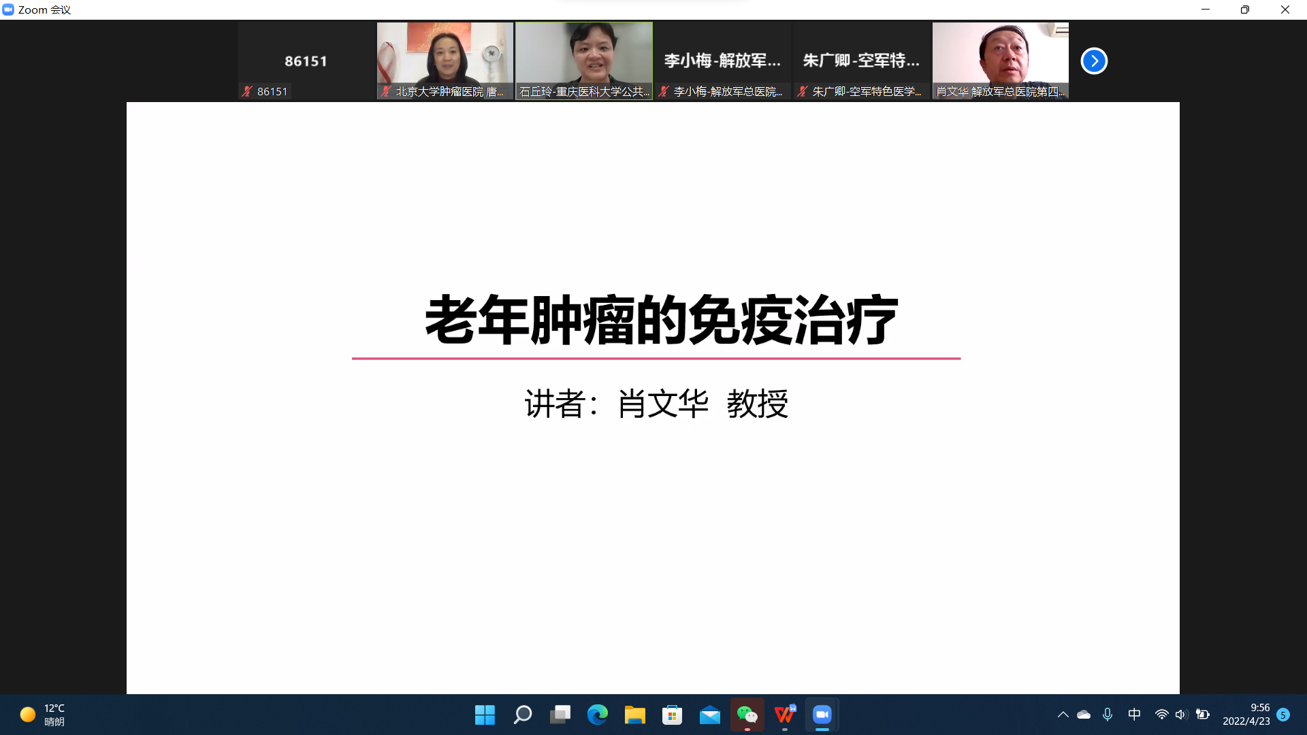Select the 肖文华 解放军总医院 participant video
Image resolution: width=1307 pixels, height=735 pixels.
(x=1001, y=61)
